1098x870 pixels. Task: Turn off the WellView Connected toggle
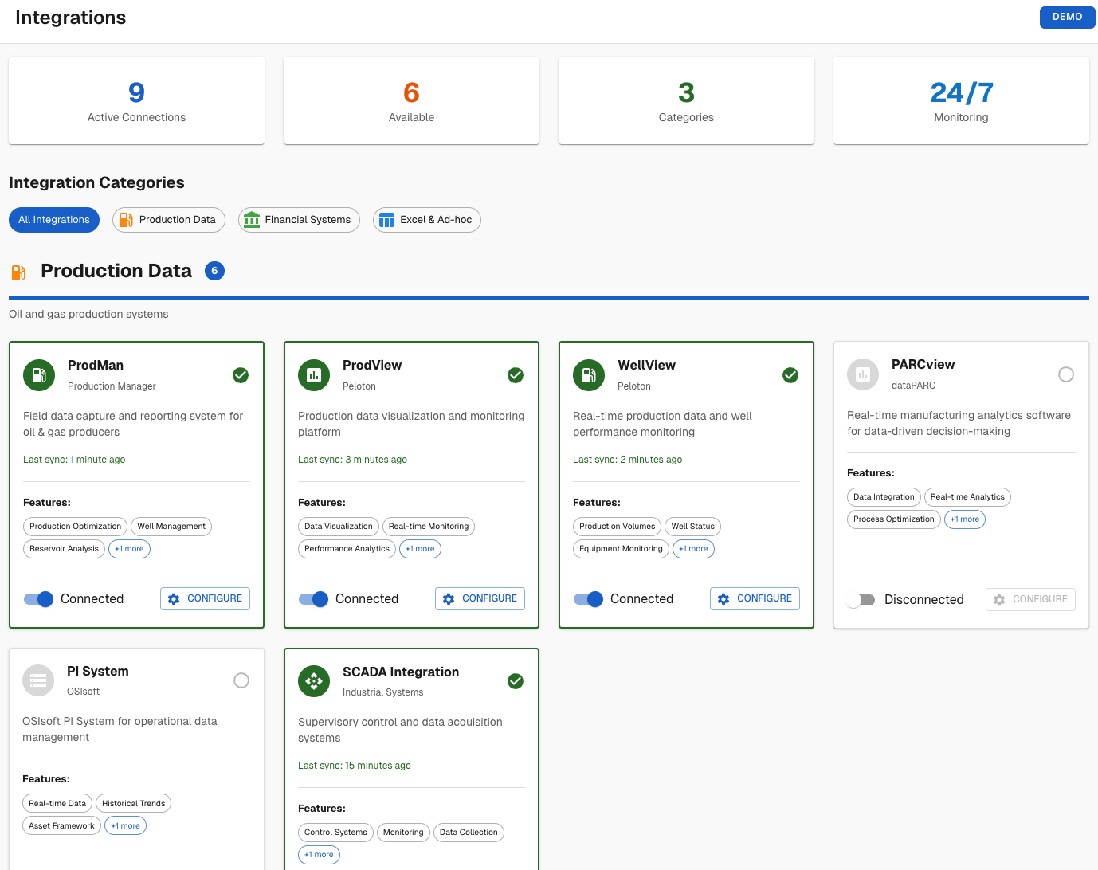coord(587,598)
